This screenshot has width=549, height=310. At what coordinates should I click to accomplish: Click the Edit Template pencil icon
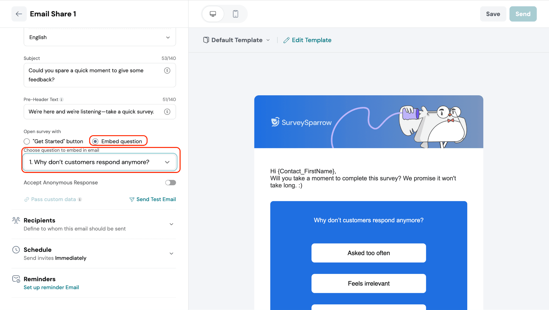pyautogui.click(x=286, y=40)
